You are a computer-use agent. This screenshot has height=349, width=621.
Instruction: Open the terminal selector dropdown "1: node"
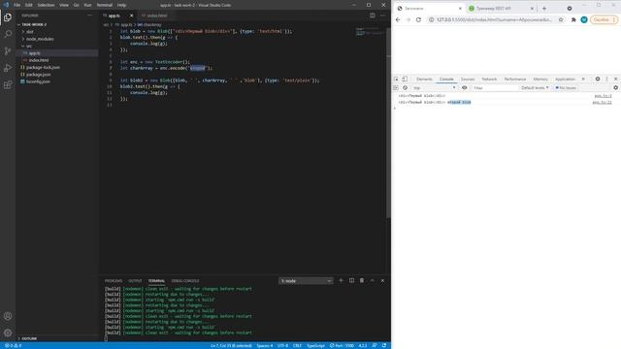tap(306, 281)
